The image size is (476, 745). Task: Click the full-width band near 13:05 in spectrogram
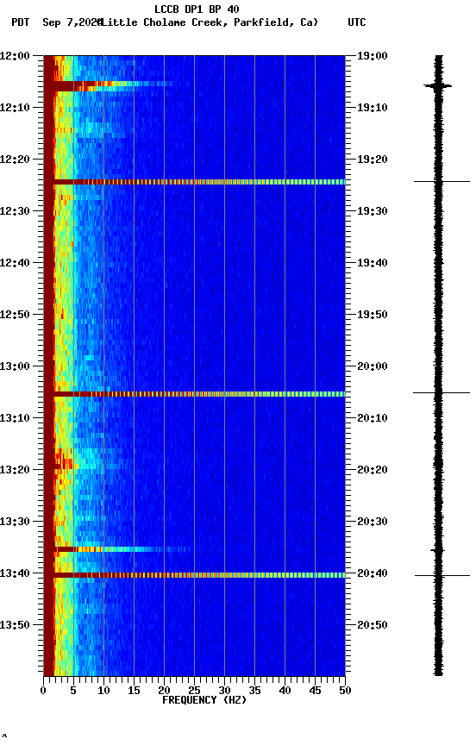tap(194, 394)
